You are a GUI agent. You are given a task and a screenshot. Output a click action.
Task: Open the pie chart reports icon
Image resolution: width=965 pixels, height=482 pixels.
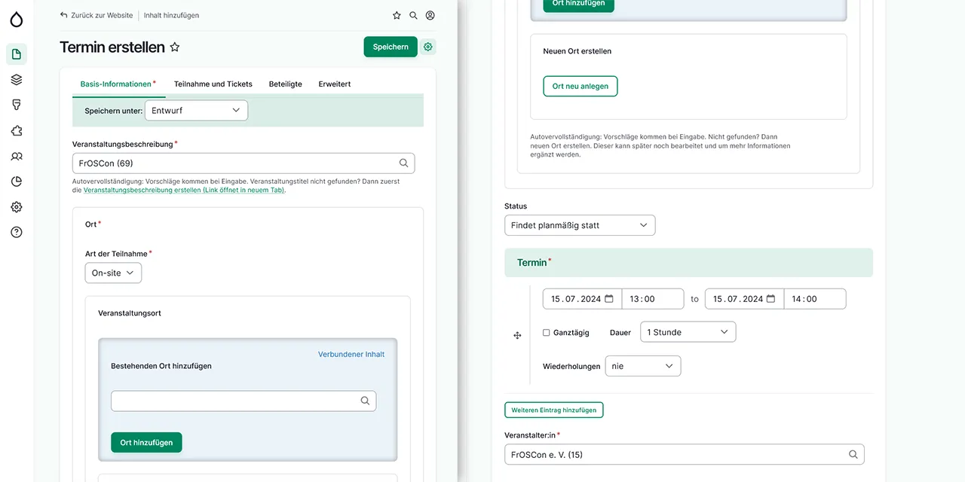17,182
